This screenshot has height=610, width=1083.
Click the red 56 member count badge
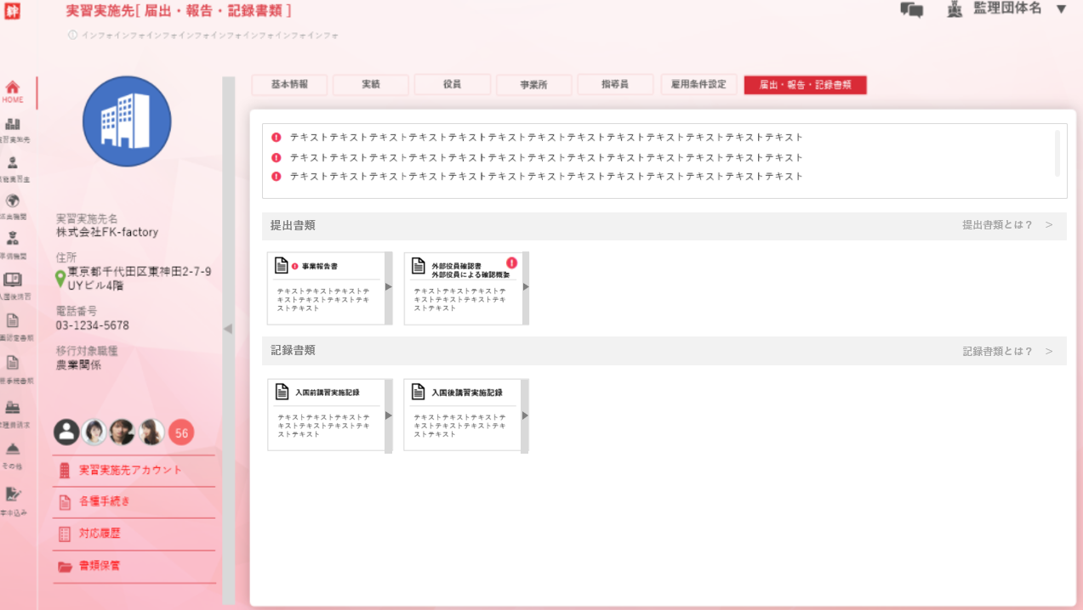(x=181, y=432)
